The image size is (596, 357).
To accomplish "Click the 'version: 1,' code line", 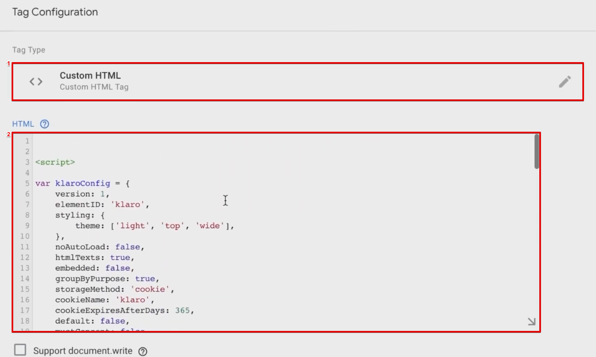I will point(82,194).
